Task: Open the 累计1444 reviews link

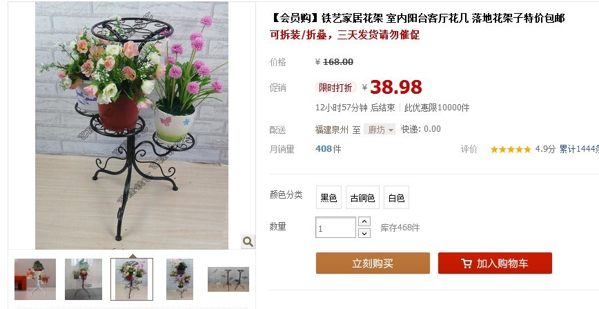Action: coord(579,150)
